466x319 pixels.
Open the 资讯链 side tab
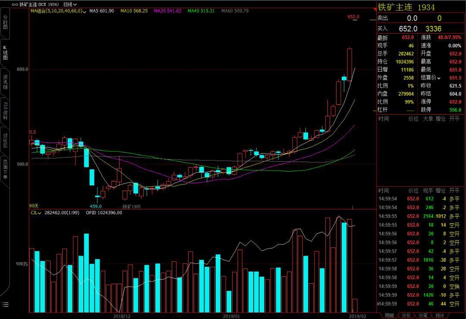click(5, 82)
